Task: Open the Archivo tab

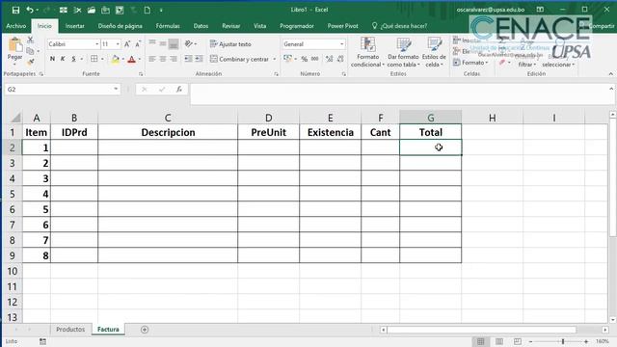Action: click(16, 26)
